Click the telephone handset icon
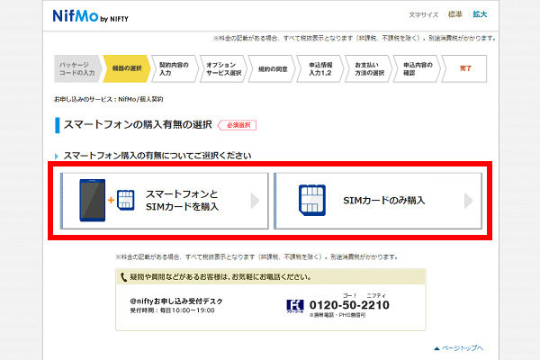Viewport: 540px width, 360px height. tap(123, 277)
